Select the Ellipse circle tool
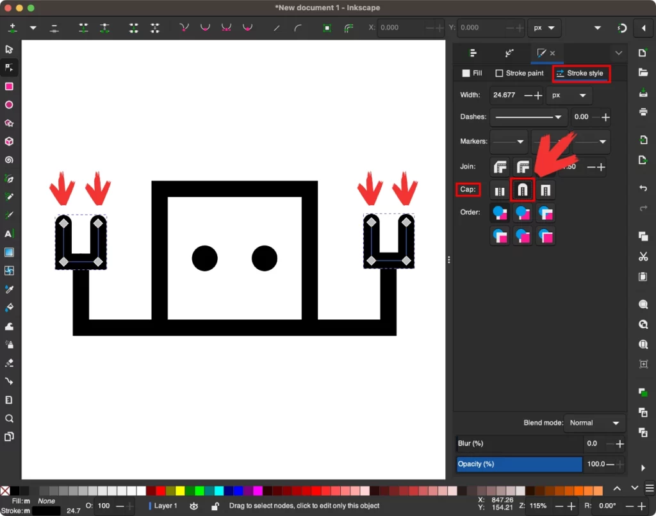Viewport: 656px width, 516px height. pyautogui.click(x=9, y=104)
